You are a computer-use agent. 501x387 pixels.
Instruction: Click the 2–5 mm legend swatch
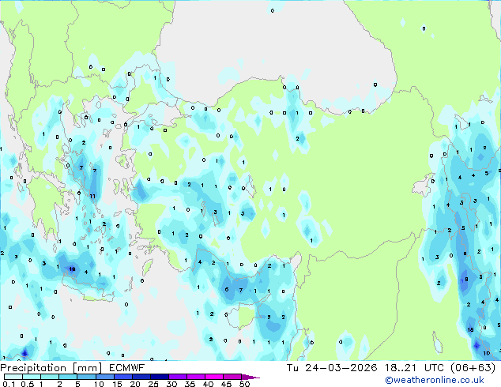pos(68,377)
